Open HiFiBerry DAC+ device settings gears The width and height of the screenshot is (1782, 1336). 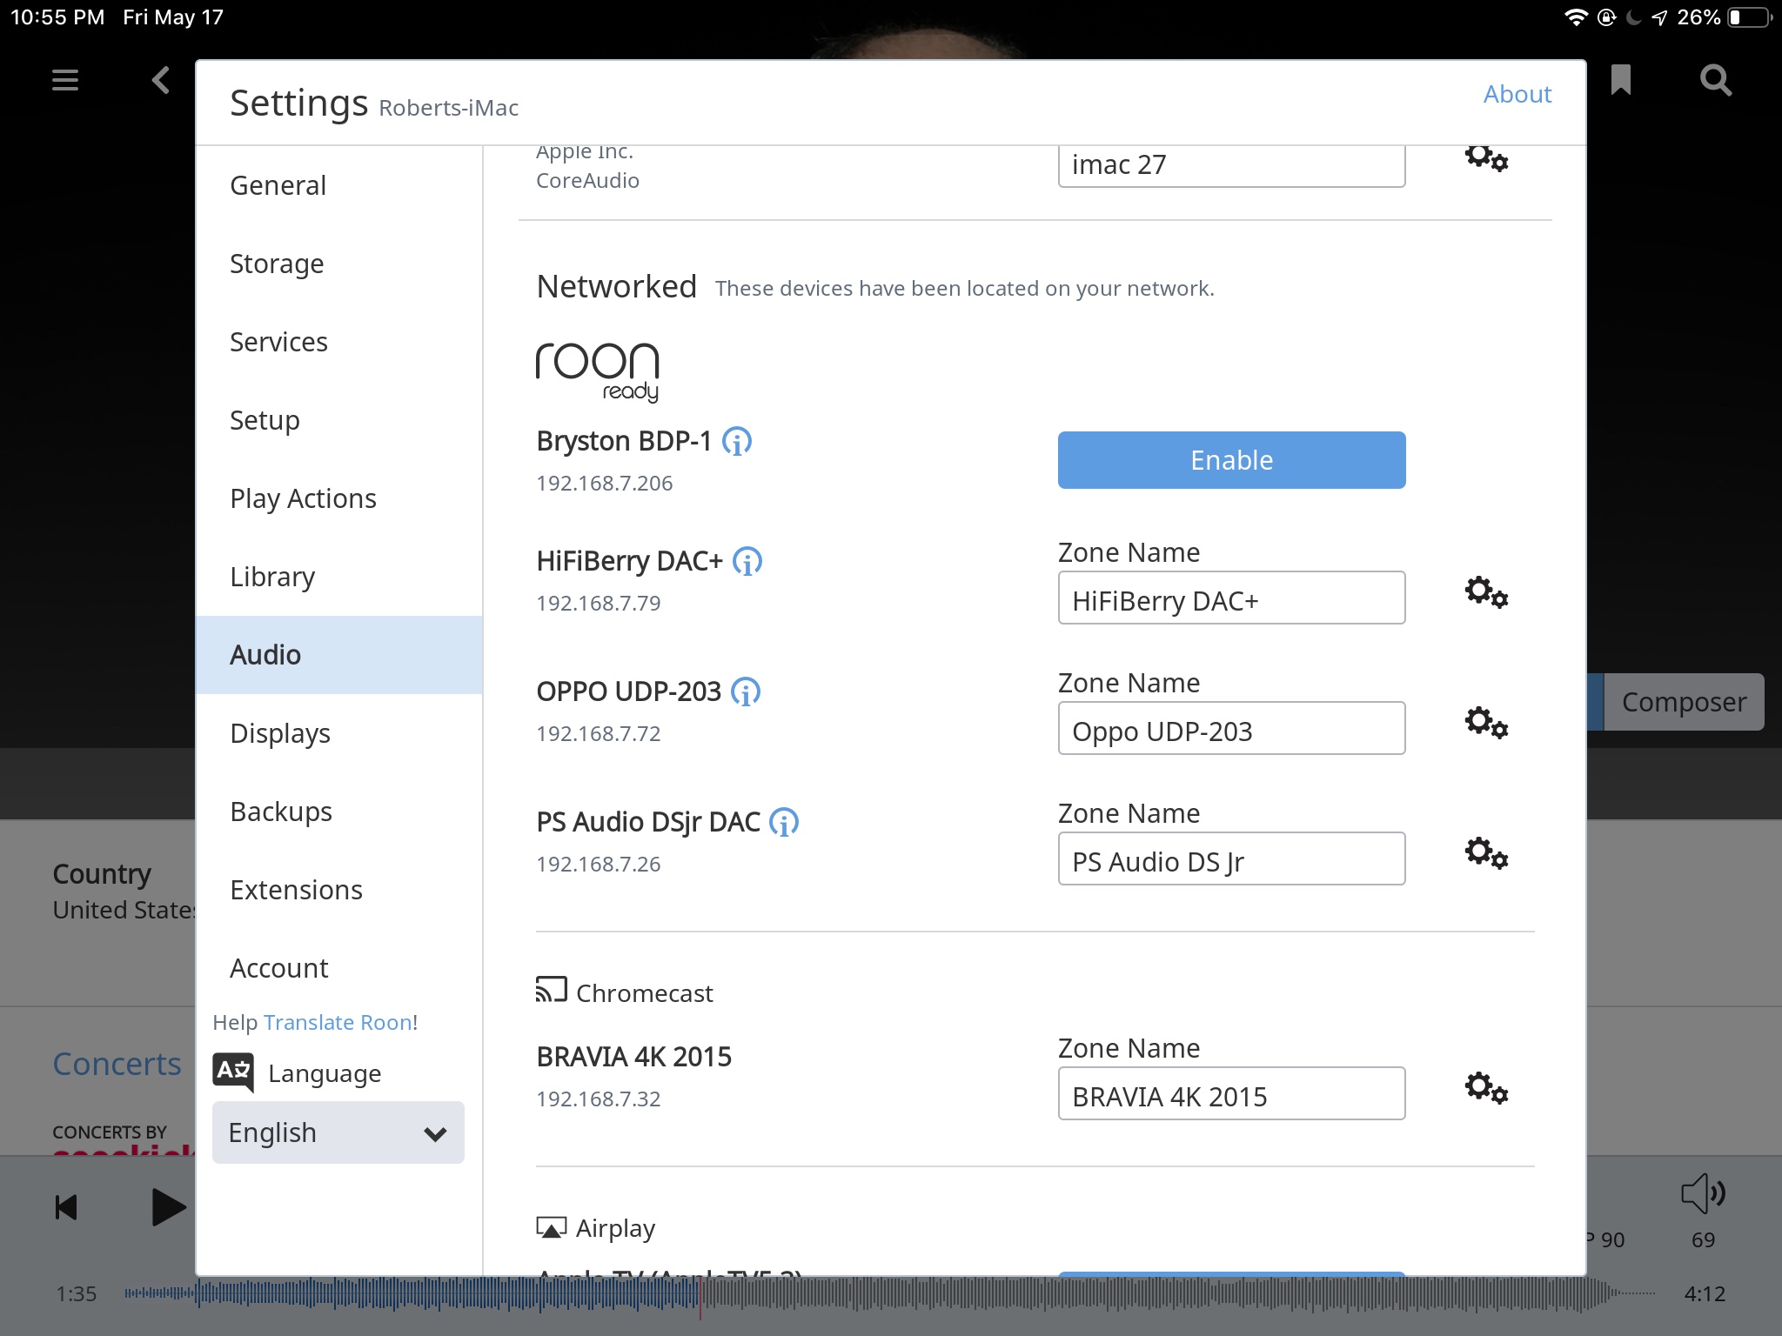[1486, 592]
